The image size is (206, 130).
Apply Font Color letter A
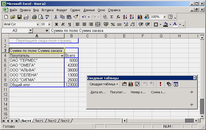click(175, 24)
